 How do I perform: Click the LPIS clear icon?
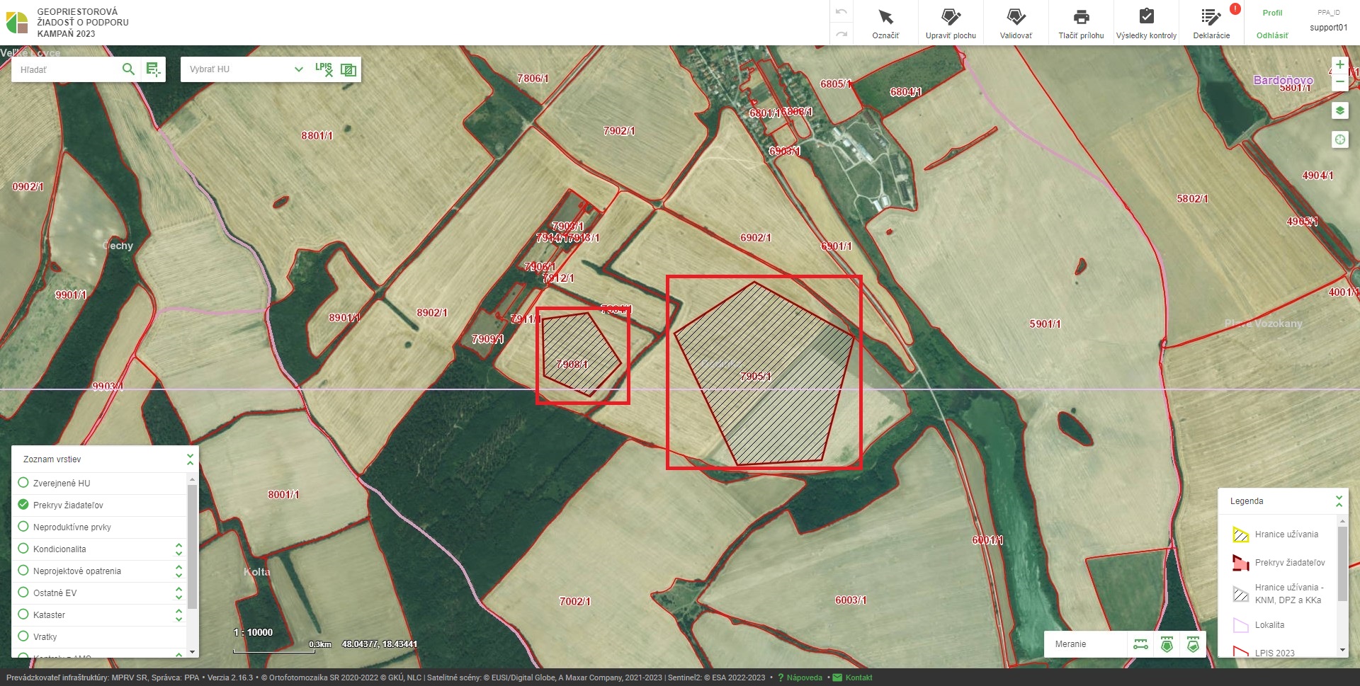point(324,69)
